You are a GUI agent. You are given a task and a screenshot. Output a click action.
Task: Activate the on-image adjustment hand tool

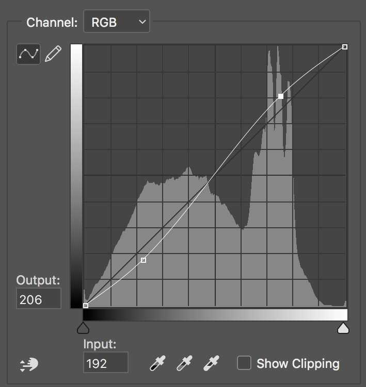pos(28,364)
